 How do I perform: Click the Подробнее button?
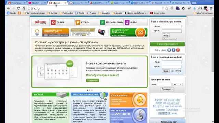[92, 81]
